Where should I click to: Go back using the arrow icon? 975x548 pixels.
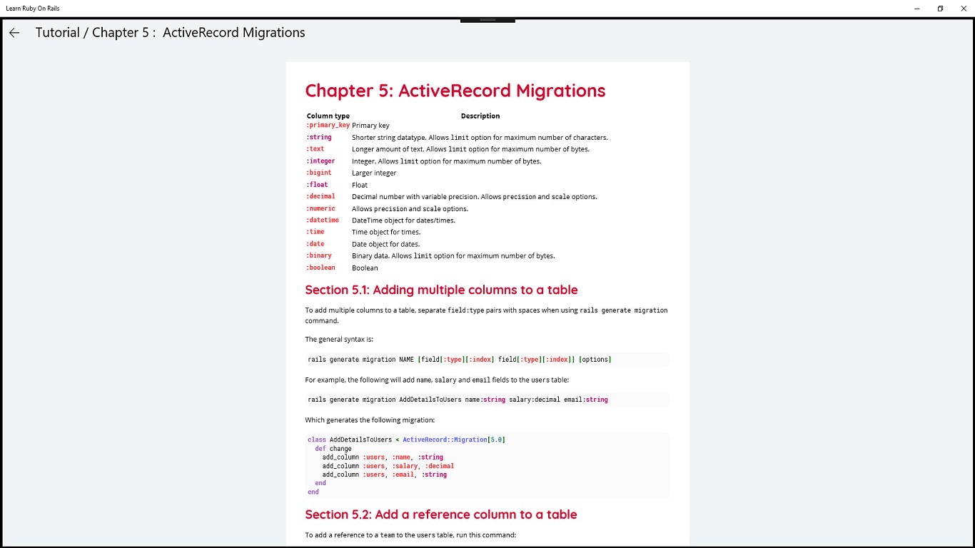pyautogui.click(x=14, y=33)
